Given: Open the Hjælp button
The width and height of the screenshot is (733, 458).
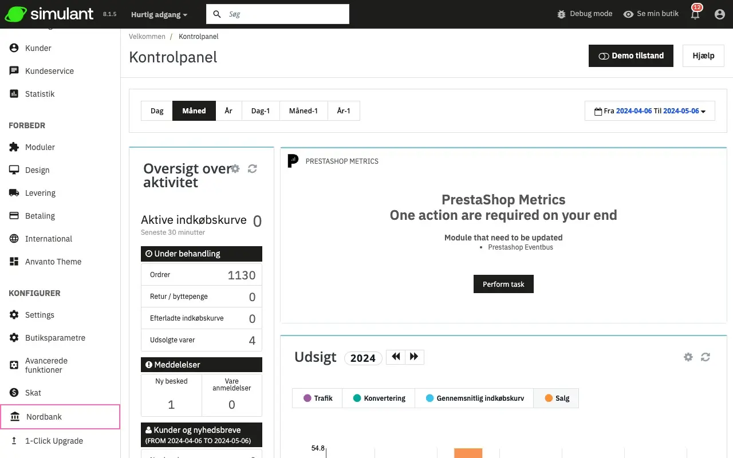Looking at the screenshot, I should [x=703, y=56].
